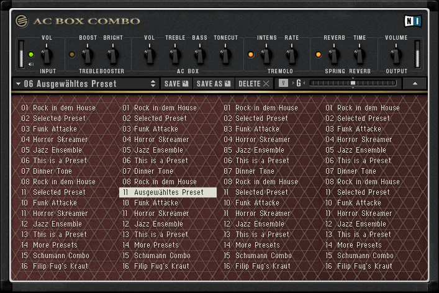
Task: Select 16 Filip Fug's Kraut in first column
Action: click(x=55, y=266)
